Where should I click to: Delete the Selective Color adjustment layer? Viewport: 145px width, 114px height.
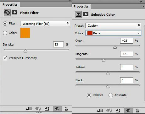click(137, 111)
